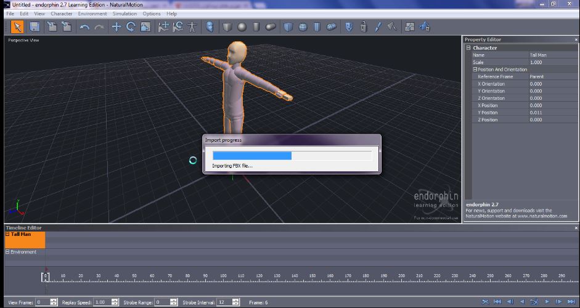Click the blue capsule collision icon
The height and width of the screenshot is (308, 580).
pyautogui.click(x=332, y=26)
